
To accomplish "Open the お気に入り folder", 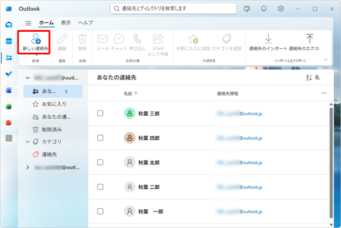I will pos(53,104).
